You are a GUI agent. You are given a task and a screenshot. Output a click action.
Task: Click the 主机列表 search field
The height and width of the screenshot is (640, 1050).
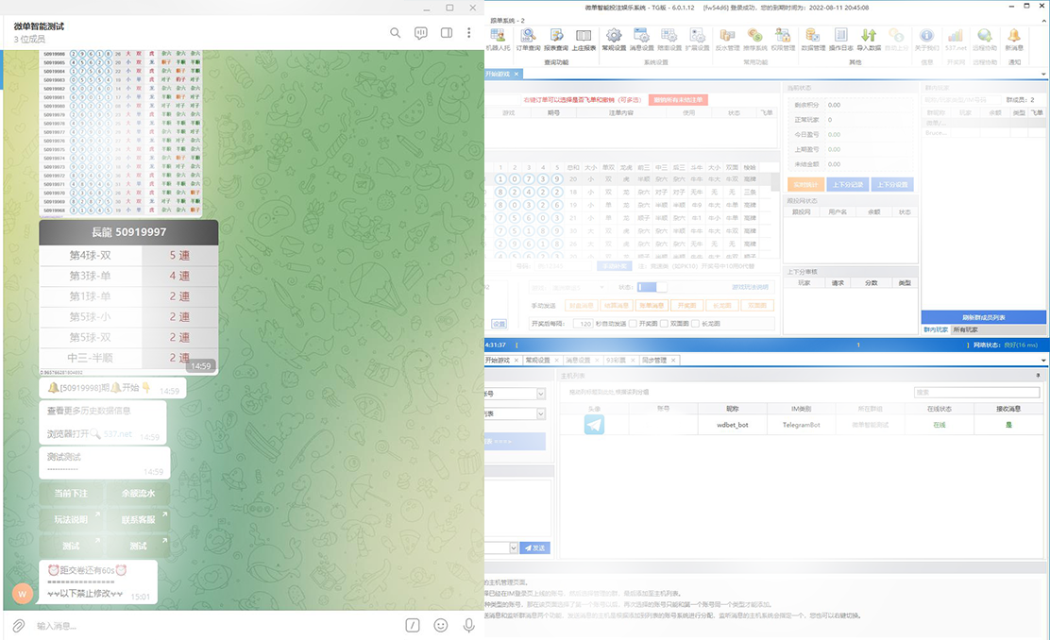click(977, 393)
